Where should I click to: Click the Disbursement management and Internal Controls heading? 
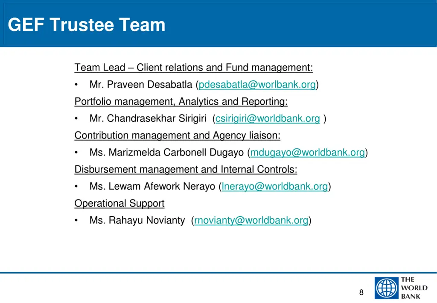click(x=186, y=169)
